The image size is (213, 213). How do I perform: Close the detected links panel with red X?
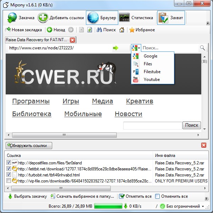[203, 145]
